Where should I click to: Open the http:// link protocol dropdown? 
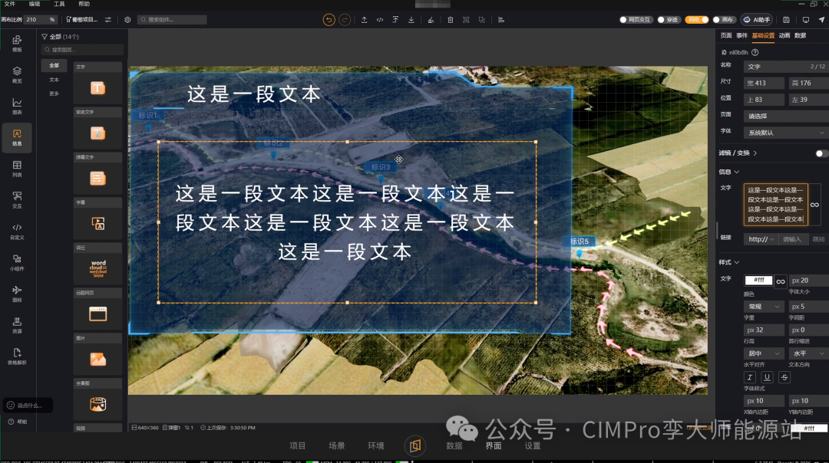[x=761, y=239]
